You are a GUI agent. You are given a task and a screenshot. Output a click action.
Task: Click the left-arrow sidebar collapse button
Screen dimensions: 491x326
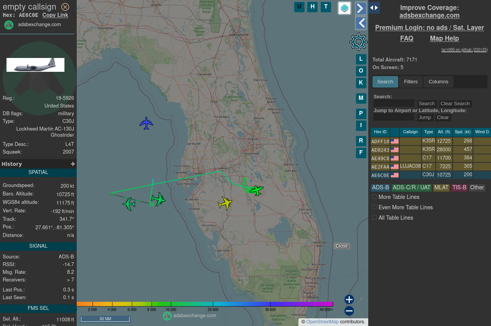coord(361,23)
